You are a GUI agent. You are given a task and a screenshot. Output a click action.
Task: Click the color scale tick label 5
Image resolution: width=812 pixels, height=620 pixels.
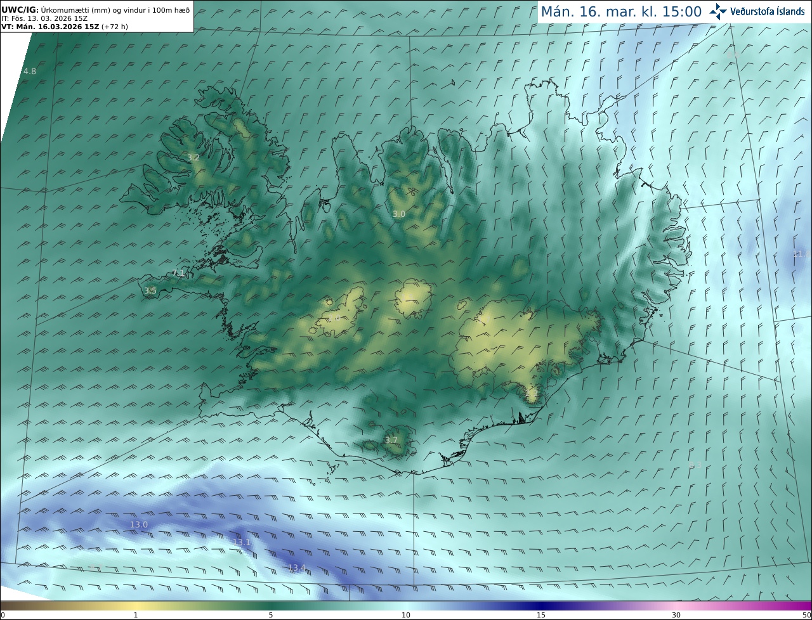[x=271, y=615]
